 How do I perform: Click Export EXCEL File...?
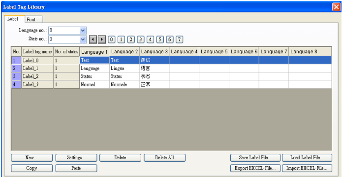coord(255,168)
